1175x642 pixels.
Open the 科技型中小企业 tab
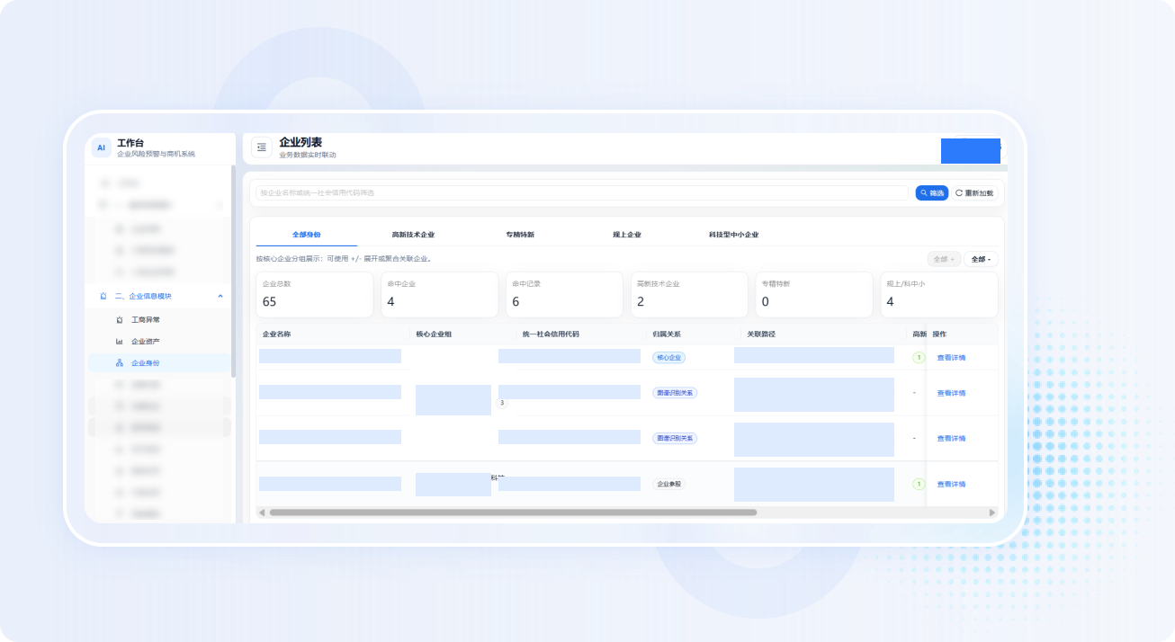click(733, 235)
